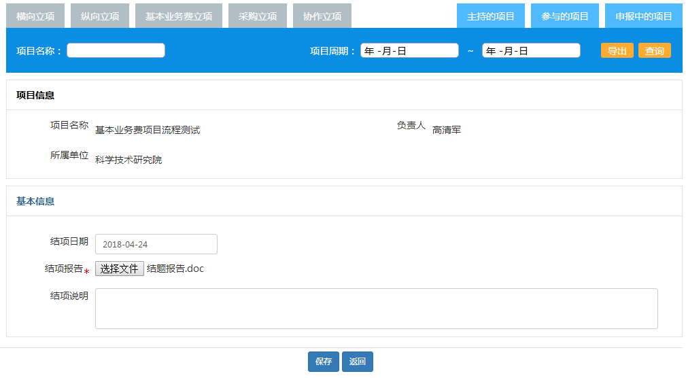Click the 返回 button

(358, 362)
